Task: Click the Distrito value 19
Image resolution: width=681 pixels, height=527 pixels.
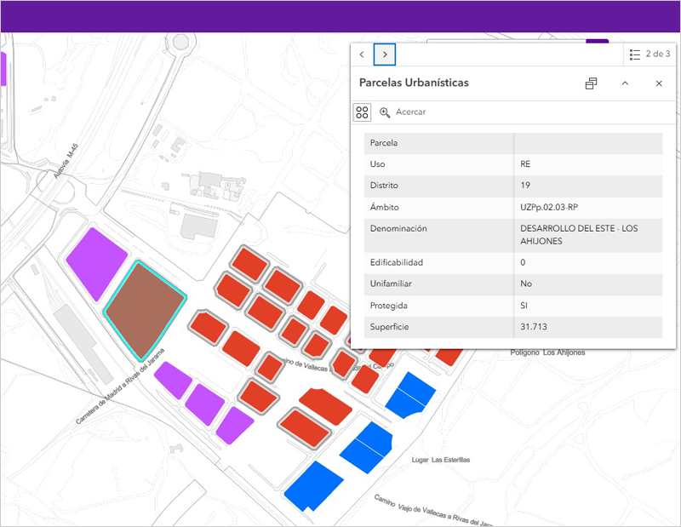Action: 525,186
